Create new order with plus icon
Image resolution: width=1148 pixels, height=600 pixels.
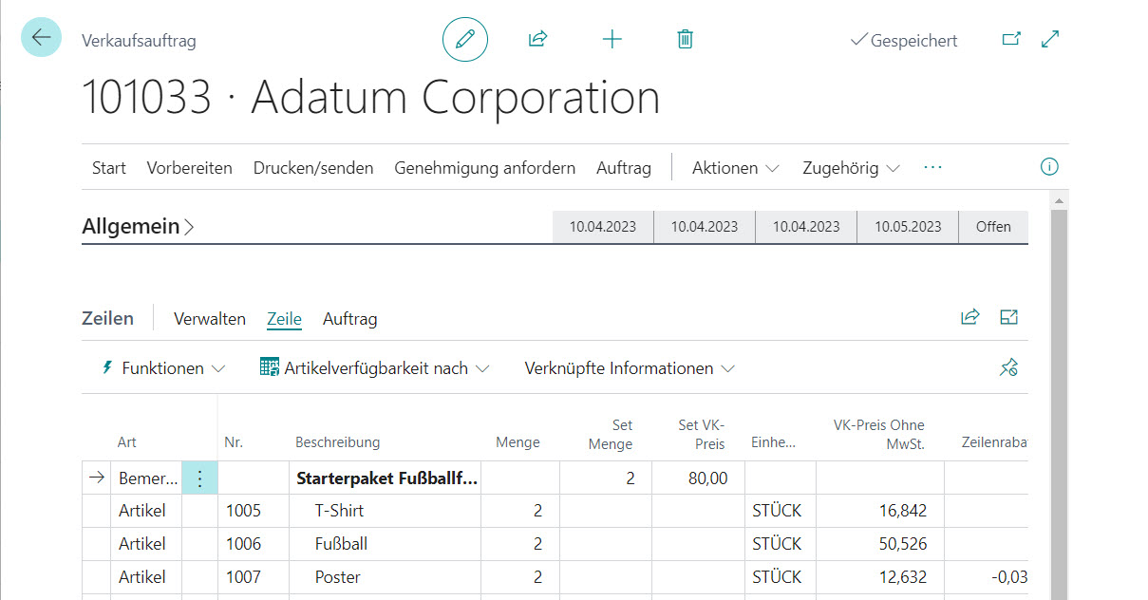coord(612,39)
